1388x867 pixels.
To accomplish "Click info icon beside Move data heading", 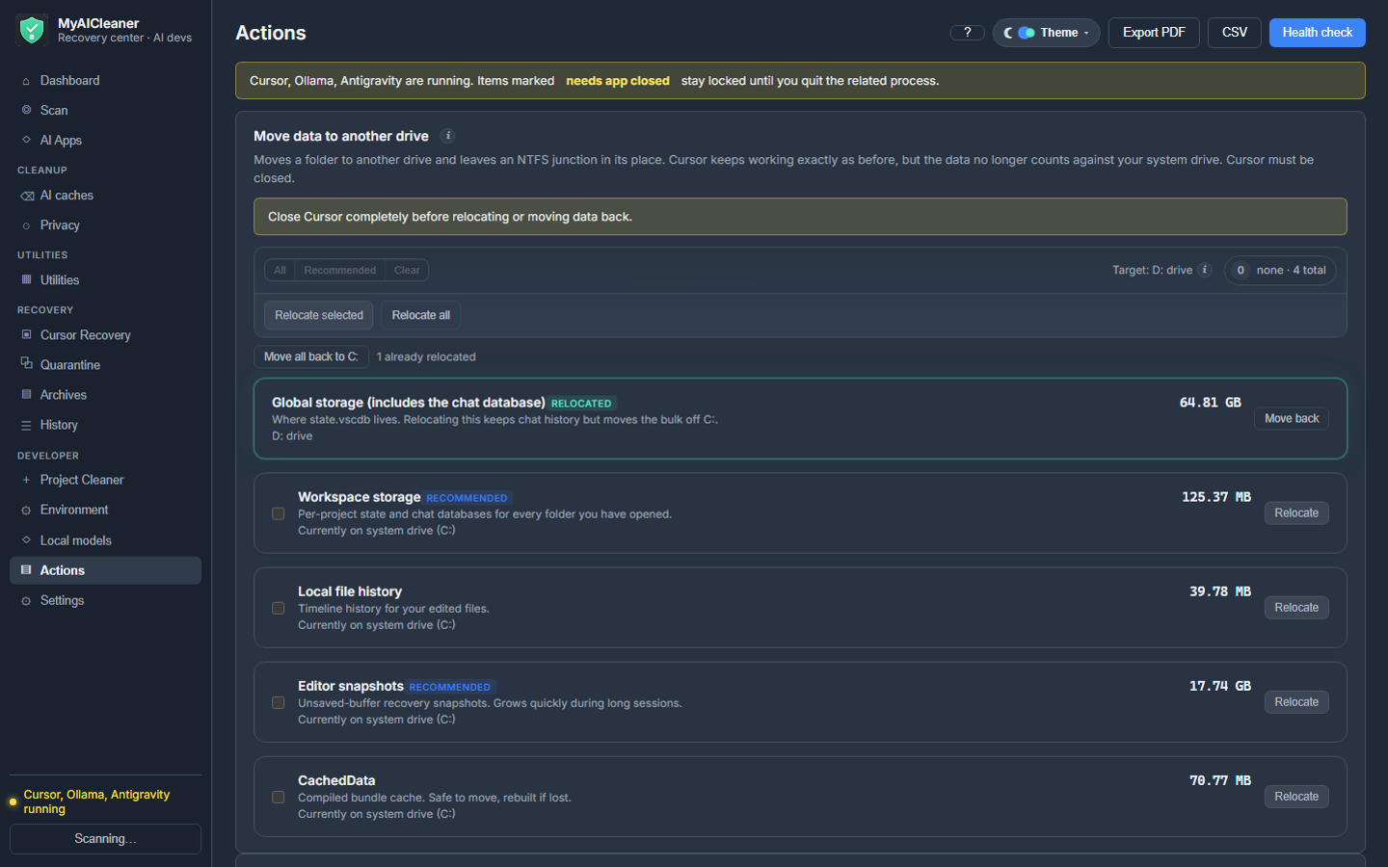I will click(x=447, y=136).
